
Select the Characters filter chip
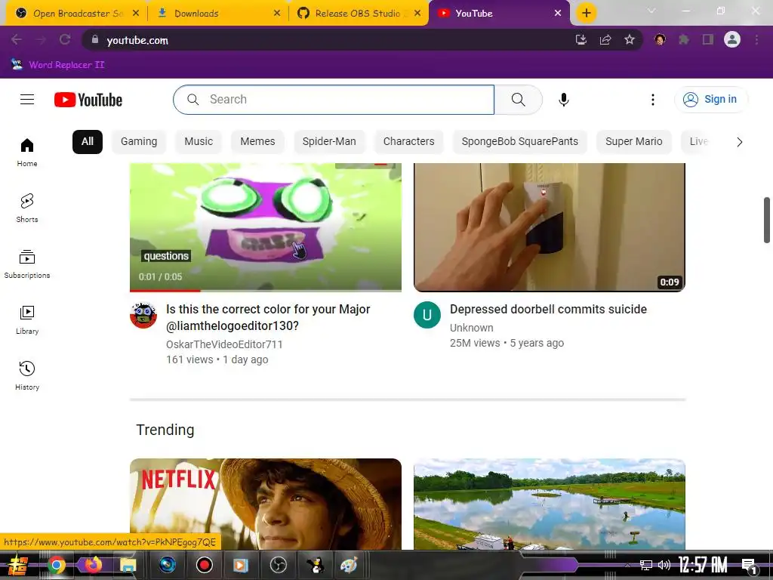pos(408,141)
